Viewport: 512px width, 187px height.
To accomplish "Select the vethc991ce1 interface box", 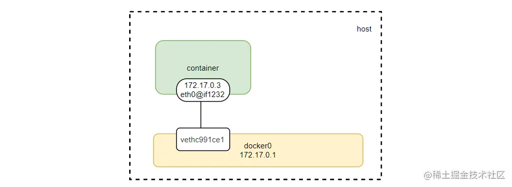I will (203, 139).
